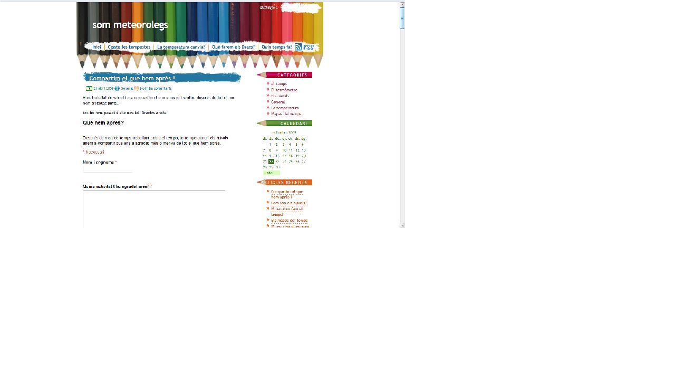675x380 pixels.
Task: Open the 'El termòmetre' category
Action: coord(284,90)
